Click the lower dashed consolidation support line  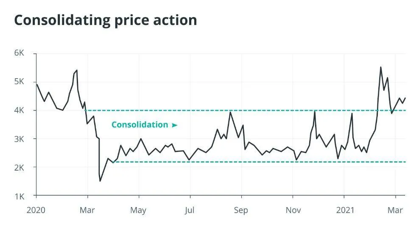(254, 162)
